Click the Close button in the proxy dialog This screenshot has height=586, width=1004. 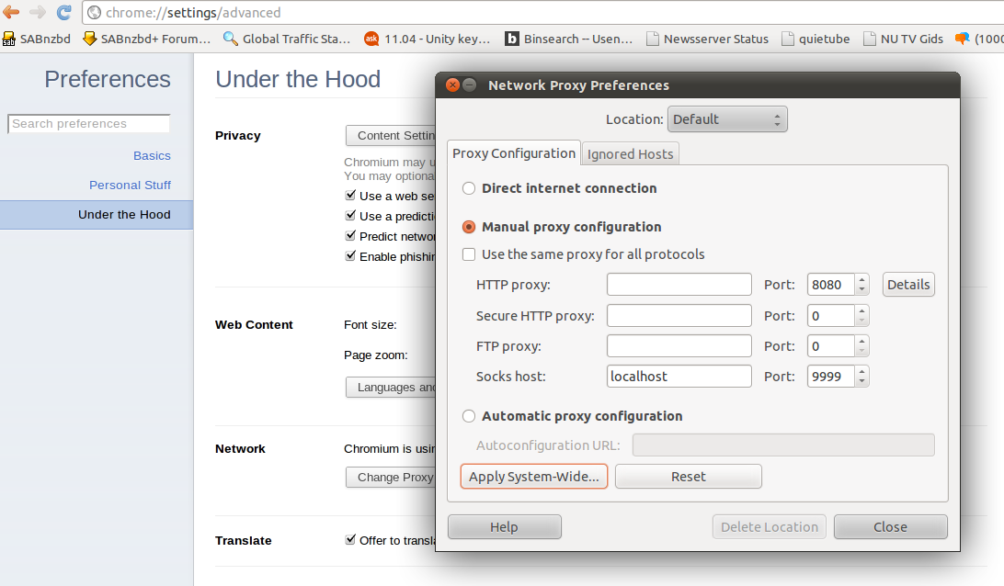tap(891, 527)
